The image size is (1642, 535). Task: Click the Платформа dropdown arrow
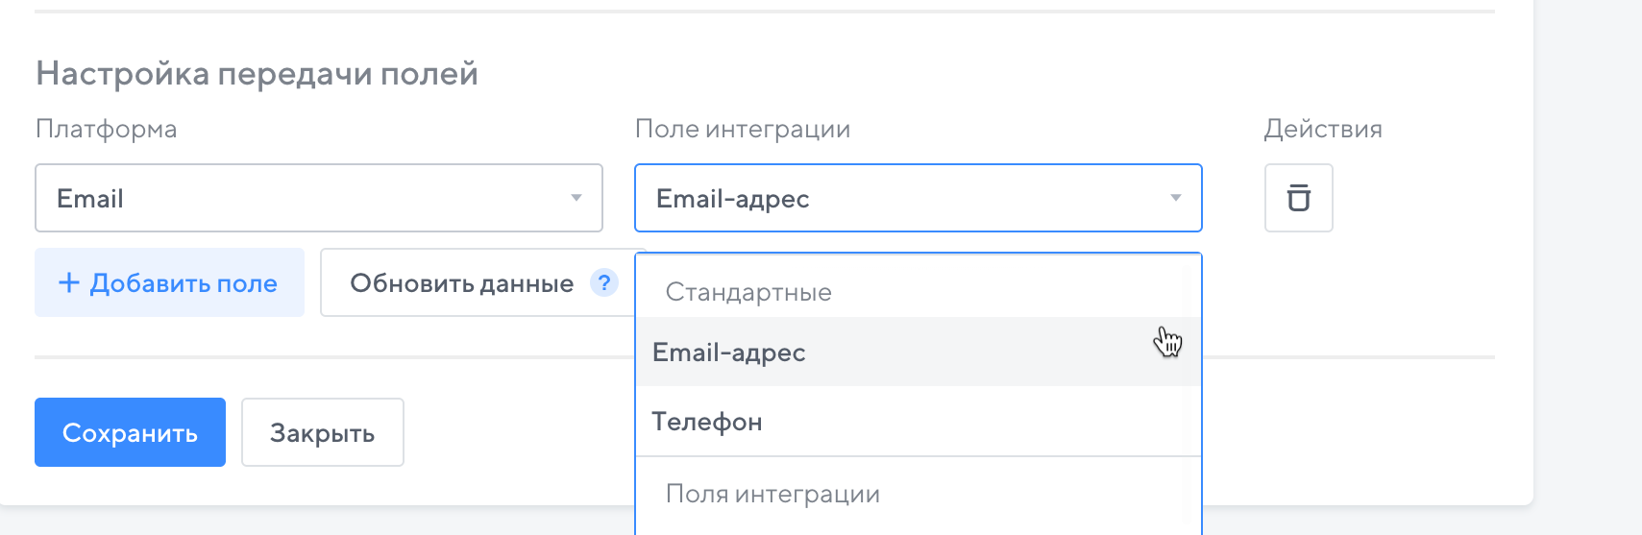[x=576, y=198]
